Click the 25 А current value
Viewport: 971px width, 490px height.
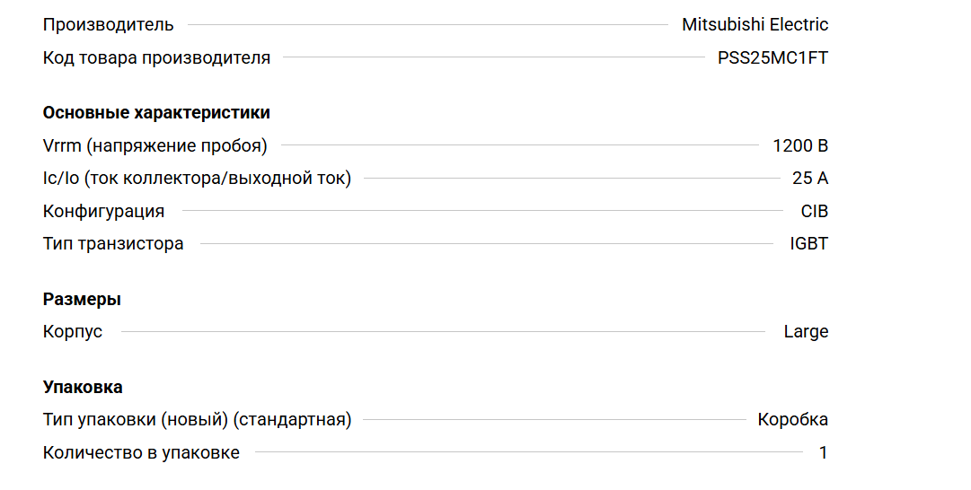pyautogui.click(x=809, y=179)
